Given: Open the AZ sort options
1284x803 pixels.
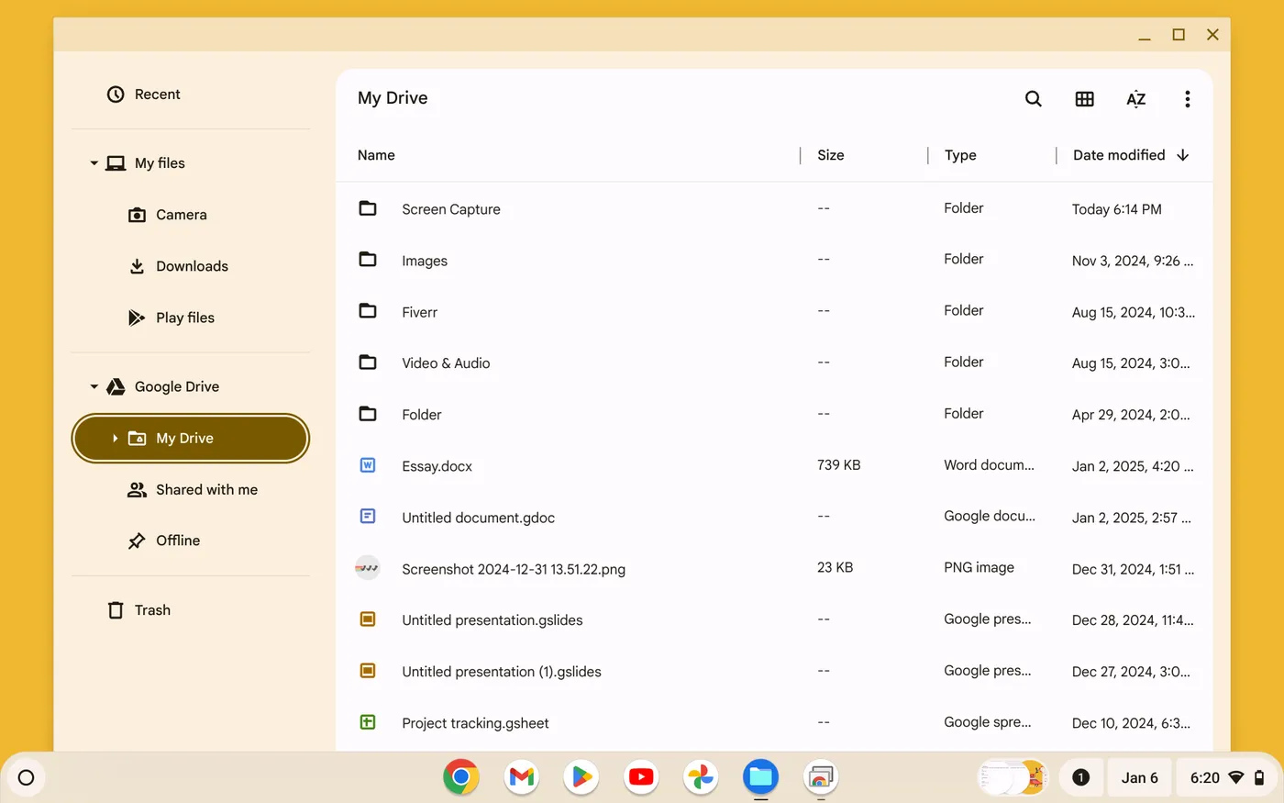Looking at the screenshot, I should [x=1135, y=99].
